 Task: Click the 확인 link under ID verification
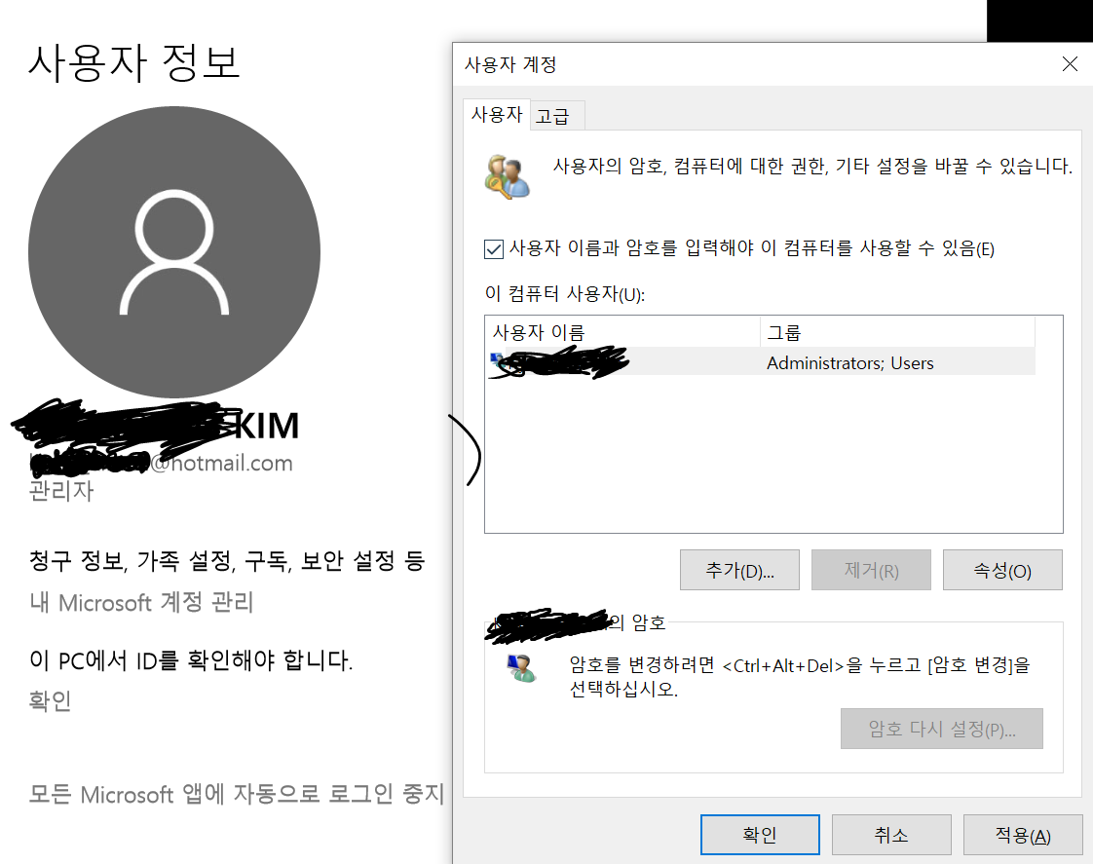(x=51, y=700)
